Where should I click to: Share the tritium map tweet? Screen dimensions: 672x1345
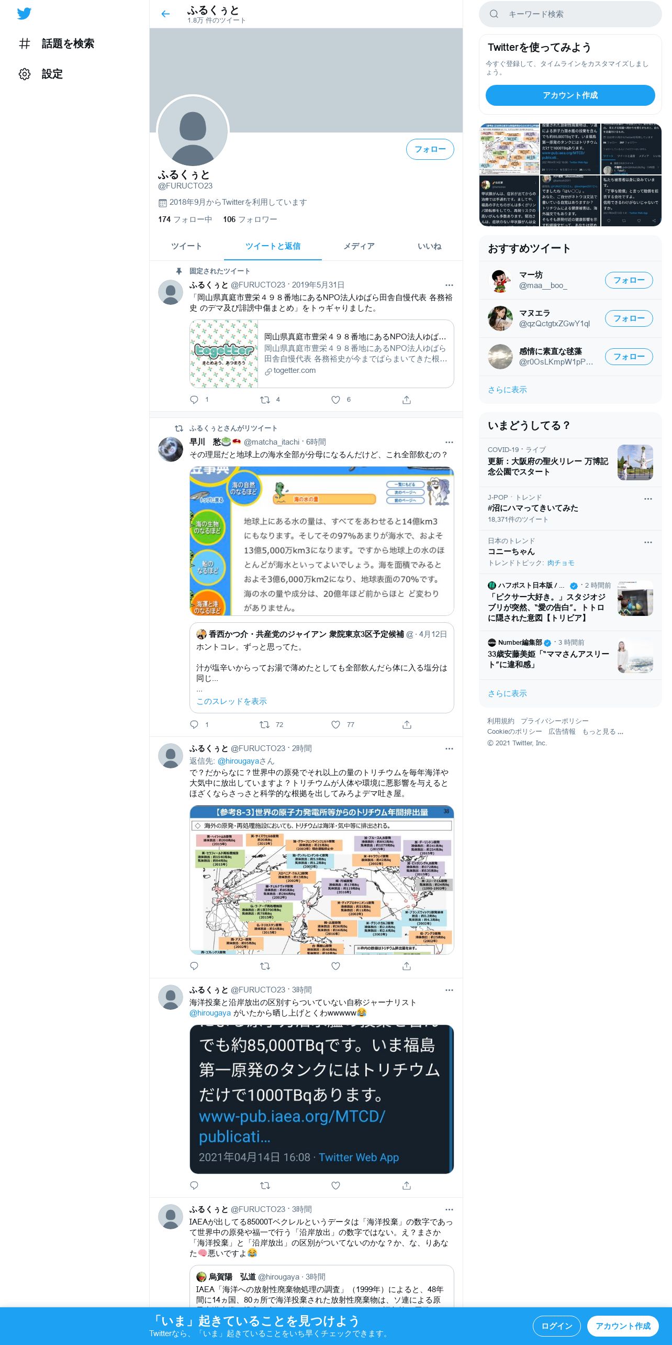407,966
